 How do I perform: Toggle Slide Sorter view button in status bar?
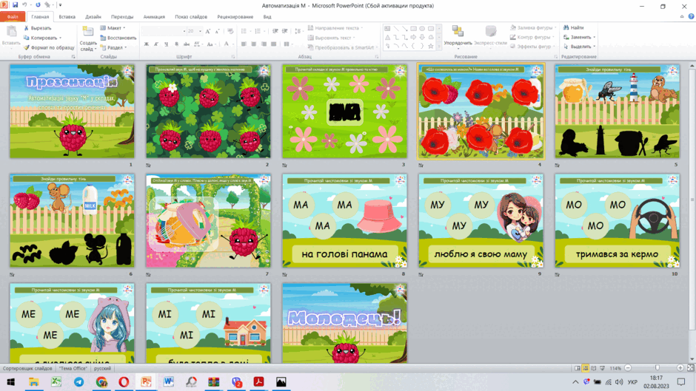(x=586, y=368)
